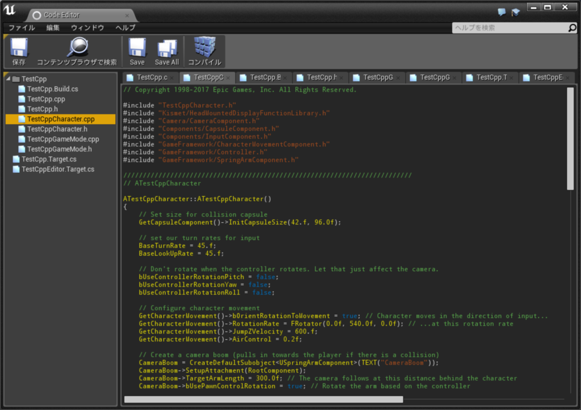The image size is (581, 410).
Task: Minimize the Code Editor window
Action: coord(533,7)
